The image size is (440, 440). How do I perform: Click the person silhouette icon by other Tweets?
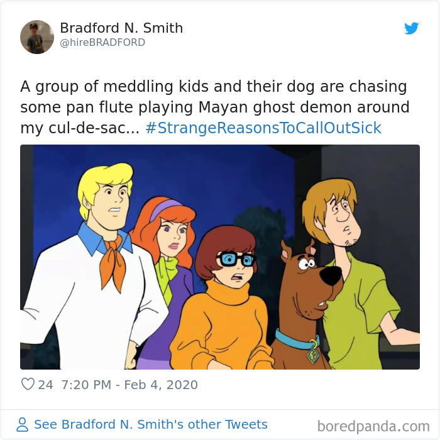22,424
